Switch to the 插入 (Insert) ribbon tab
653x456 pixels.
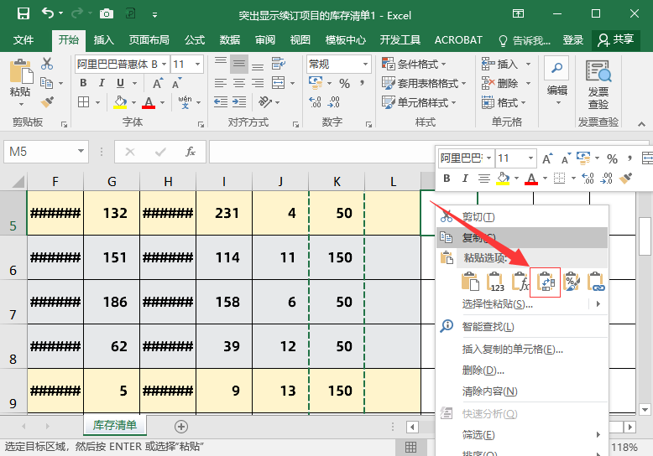[x=103, y=40]
